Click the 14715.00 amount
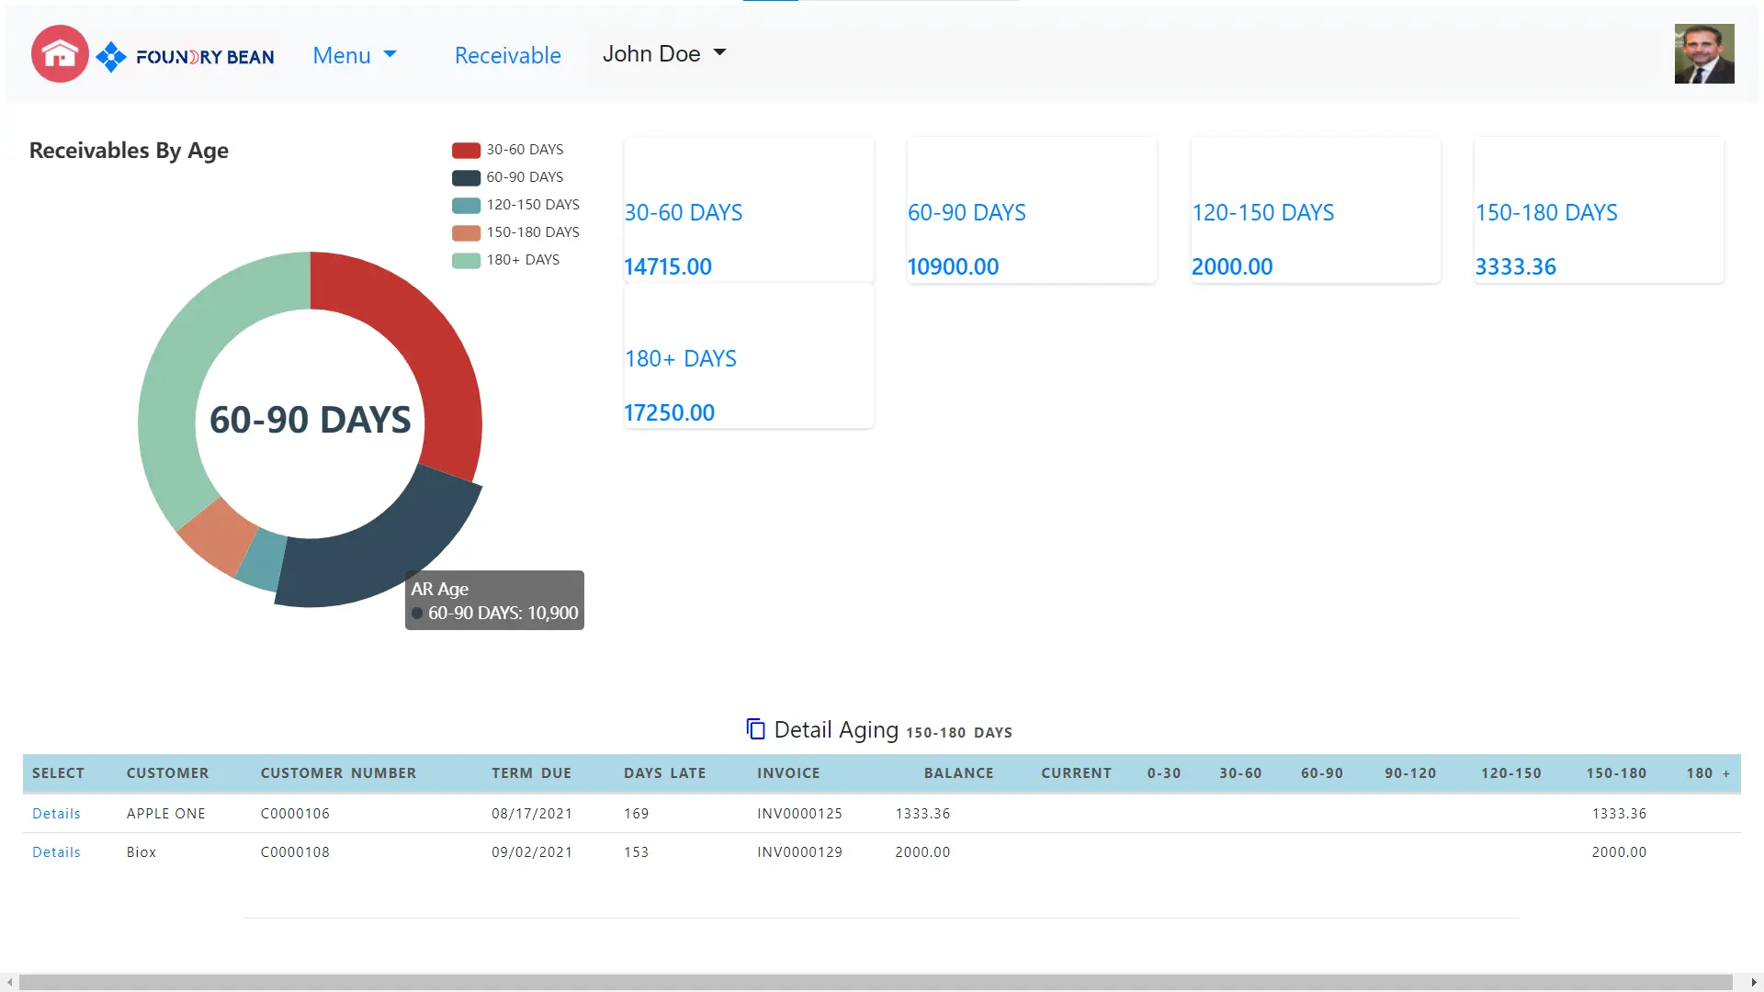The height and width of the screenshot is (992, 1764). coord(668,266)
